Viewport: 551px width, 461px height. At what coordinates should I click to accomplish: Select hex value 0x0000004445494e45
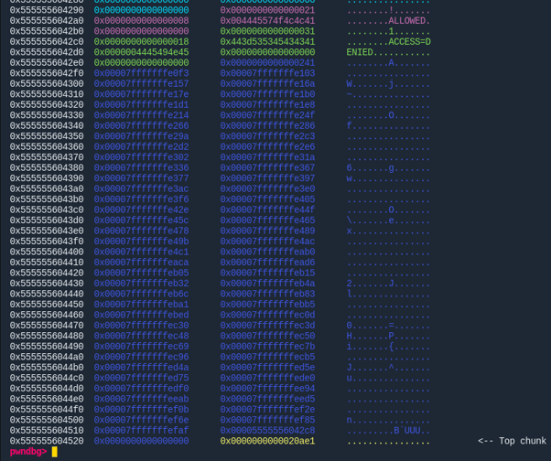point(141,52)
